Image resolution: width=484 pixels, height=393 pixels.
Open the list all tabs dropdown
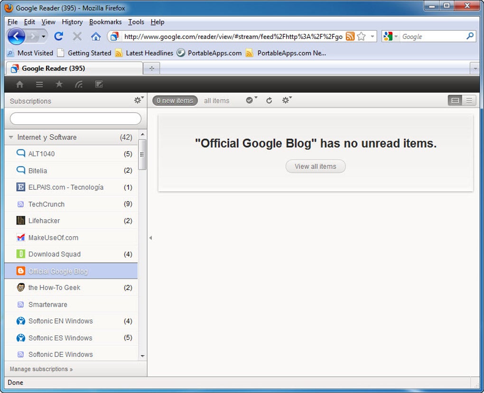tap(475, 68)
